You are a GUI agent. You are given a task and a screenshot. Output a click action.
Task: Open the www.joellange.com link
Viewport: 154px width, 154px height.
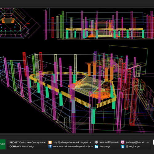pyautogui.click(x=109, y=142)
